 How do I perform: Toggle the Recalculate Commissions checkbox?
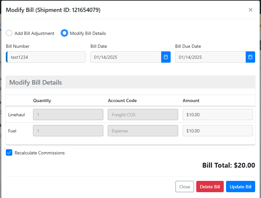[9, 153]
